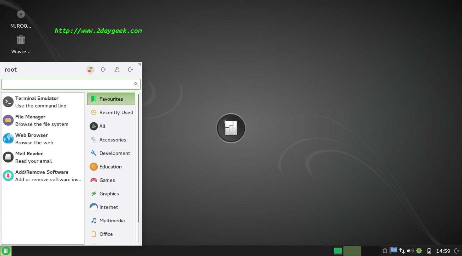
Task: Click the switch user icon
Action: 117,70
